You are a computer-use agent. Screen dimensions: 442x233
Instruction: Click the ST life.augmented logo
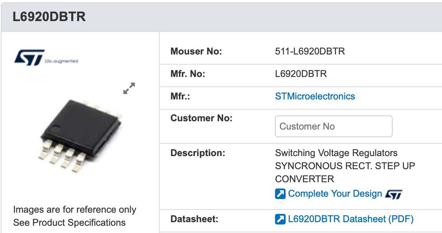coord(46,57)
